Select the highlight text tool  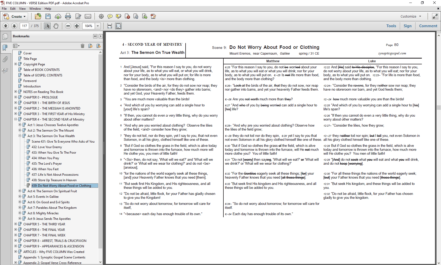119,16
